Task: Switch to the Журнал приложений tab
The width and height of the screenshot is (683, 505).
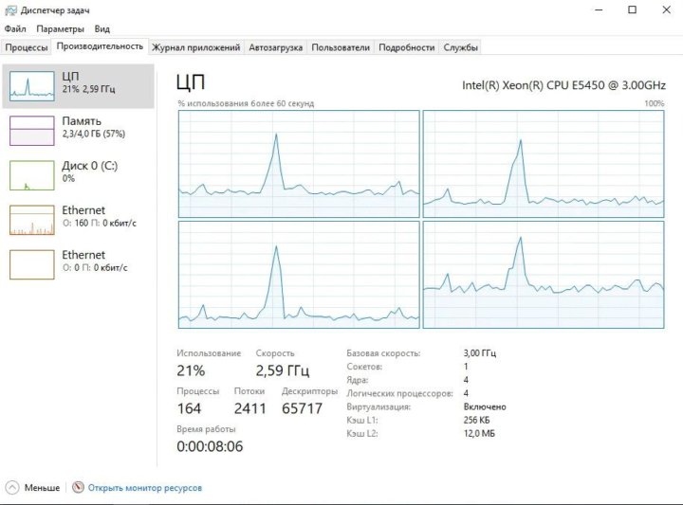Action: pyautogui.click(x=195, y=47)
